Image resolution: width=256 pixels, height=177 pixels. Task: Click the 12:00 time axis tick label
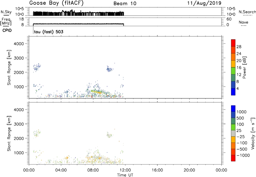(x=125, y=170)
